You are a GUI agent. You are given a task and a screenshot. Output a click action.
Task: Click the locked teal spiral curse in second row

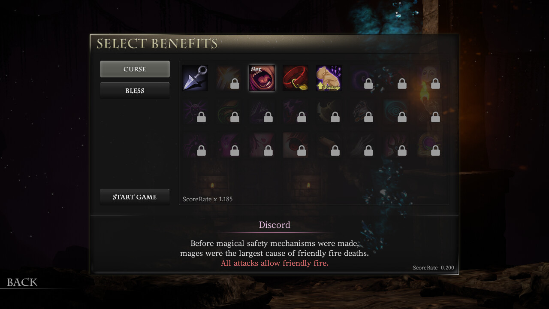click(x=396, y=112)
